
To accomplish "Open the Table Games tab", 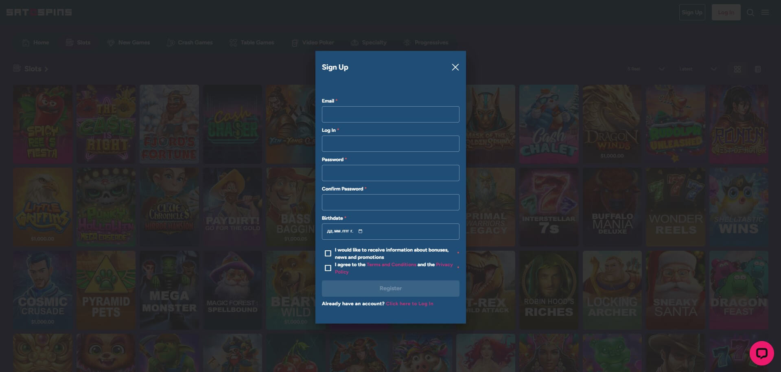I will 252,42.
